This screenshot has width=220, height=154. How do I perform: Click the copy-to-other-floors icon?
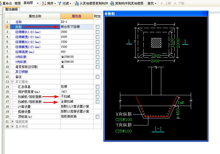pos(112,3)
